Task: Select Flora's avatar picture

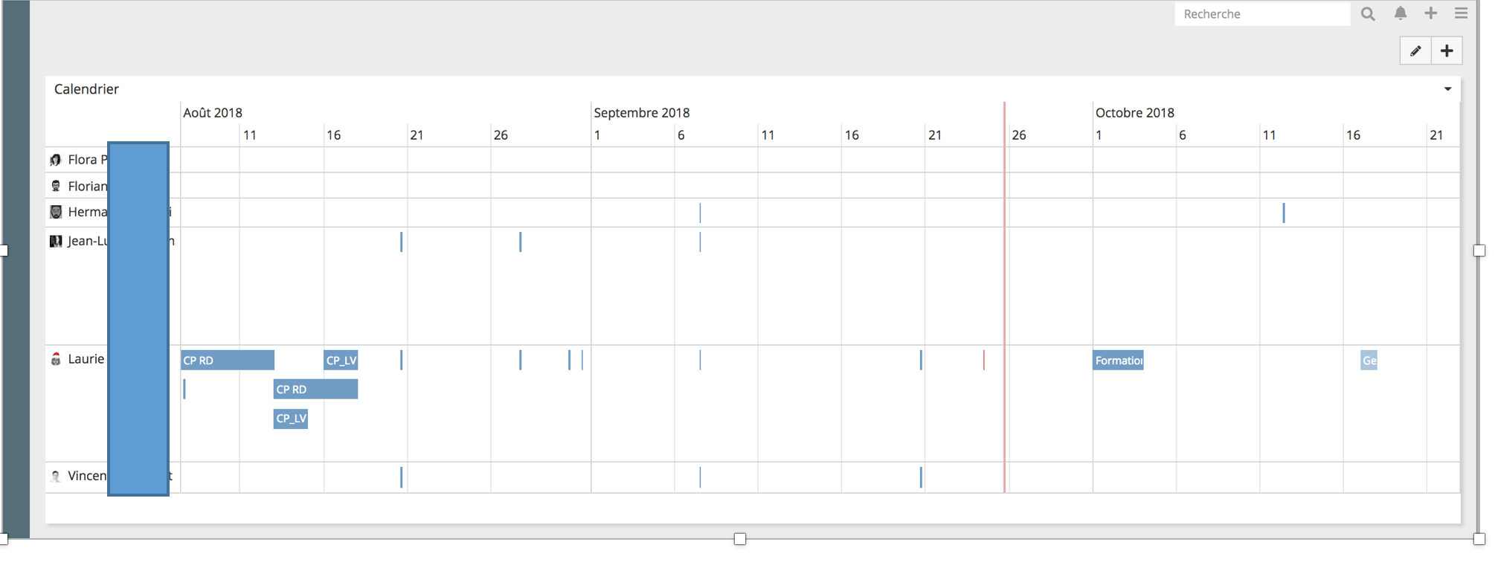Action: tap(56, 160)
